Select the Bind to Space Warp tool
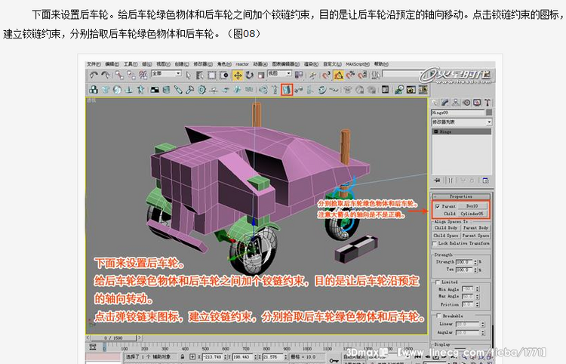This screenshot has width=566, height=364. click(143, 75)
